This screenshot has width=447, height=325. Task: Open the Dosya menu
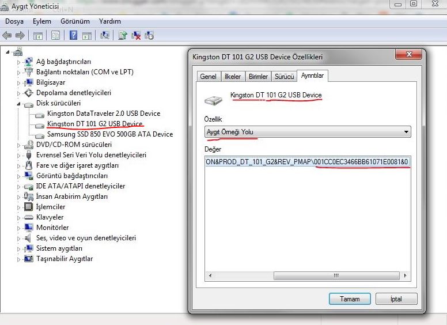(x=14, y=21)
